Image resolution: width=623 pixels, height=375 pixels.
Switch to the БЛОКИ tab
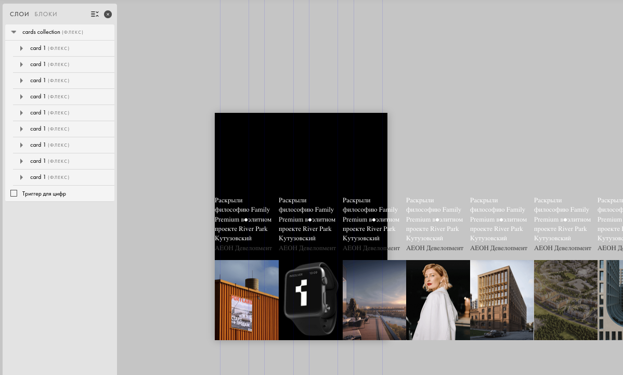coord(46,14)
